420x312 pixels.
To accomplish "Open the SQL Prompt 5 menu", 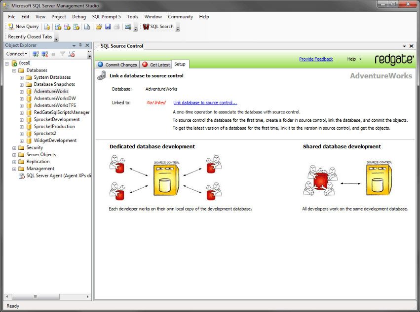I will (x=106, y=16).
